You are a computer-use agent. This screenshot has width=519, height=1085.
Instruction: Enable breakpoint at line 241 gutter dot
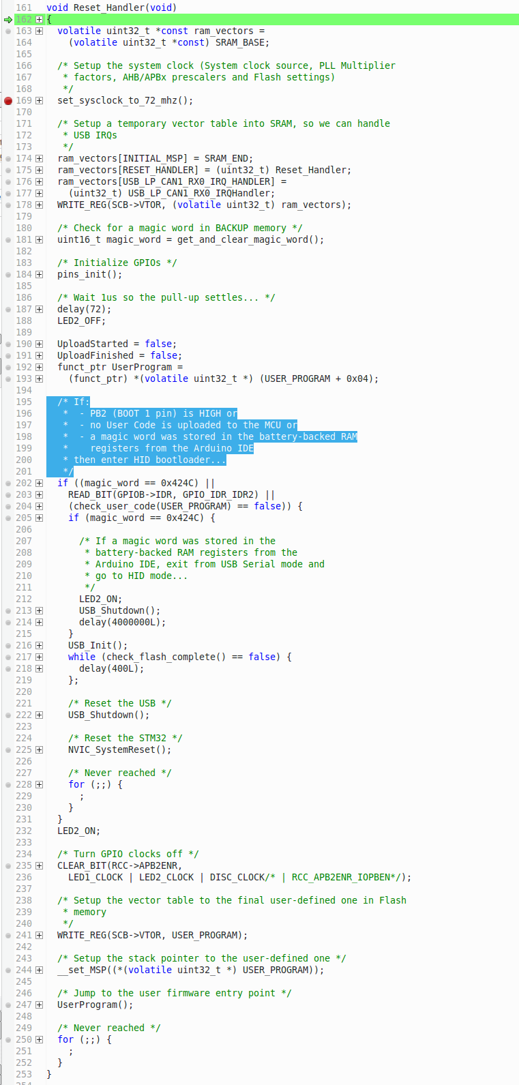click(x=8, y=936)
